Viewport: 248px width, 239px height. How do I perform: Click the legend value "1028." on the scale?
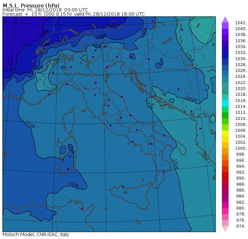point(241,65)
